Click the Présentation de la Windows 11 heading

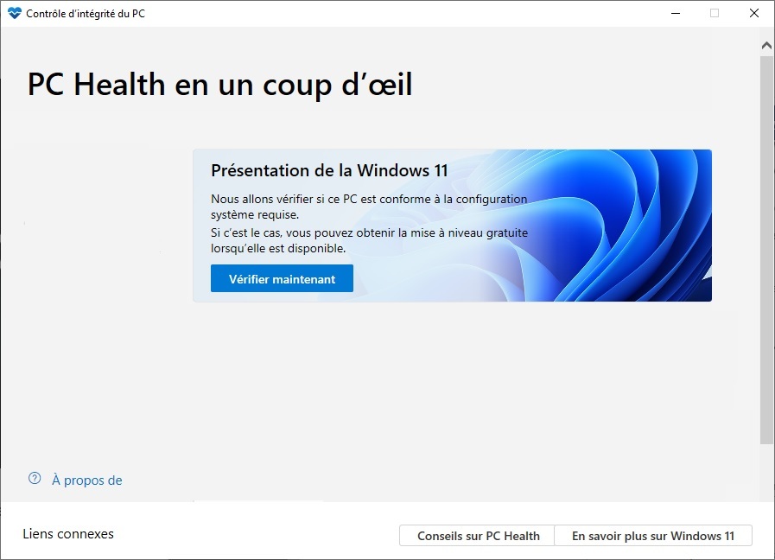[x=329, y=170]
